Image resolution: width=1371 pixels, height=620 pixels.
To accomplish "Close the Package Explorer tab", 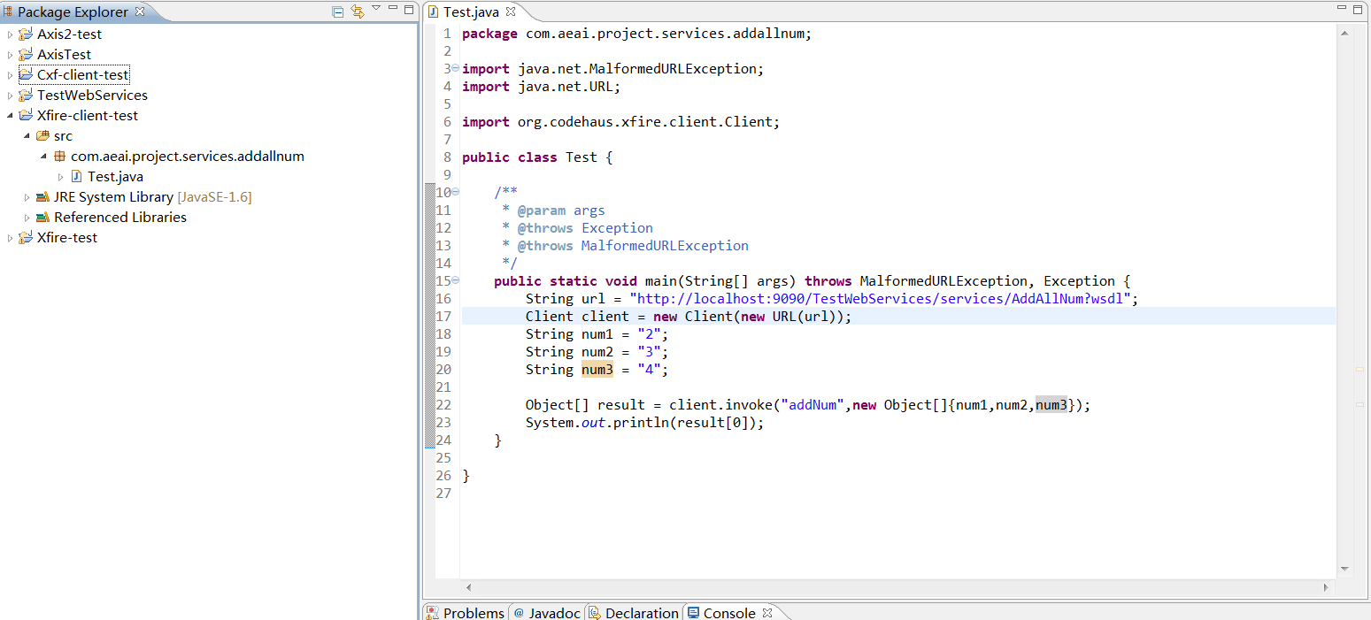I will (140, 11).
